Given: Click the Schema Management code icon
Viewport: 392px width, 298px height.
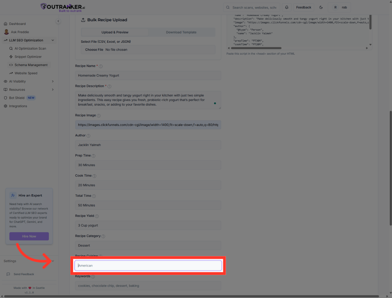Looking at the screenshot, I should [x=11, y=65].
